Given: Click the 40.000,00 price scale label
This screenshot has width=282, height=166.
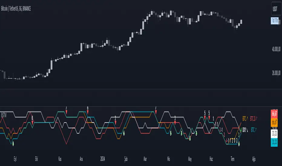Looking at the screenshot, I should pos(276,49).
